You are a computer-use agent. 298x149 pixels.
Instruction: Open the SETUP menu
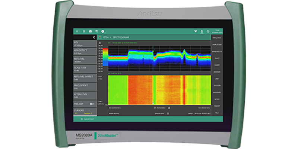217,99
